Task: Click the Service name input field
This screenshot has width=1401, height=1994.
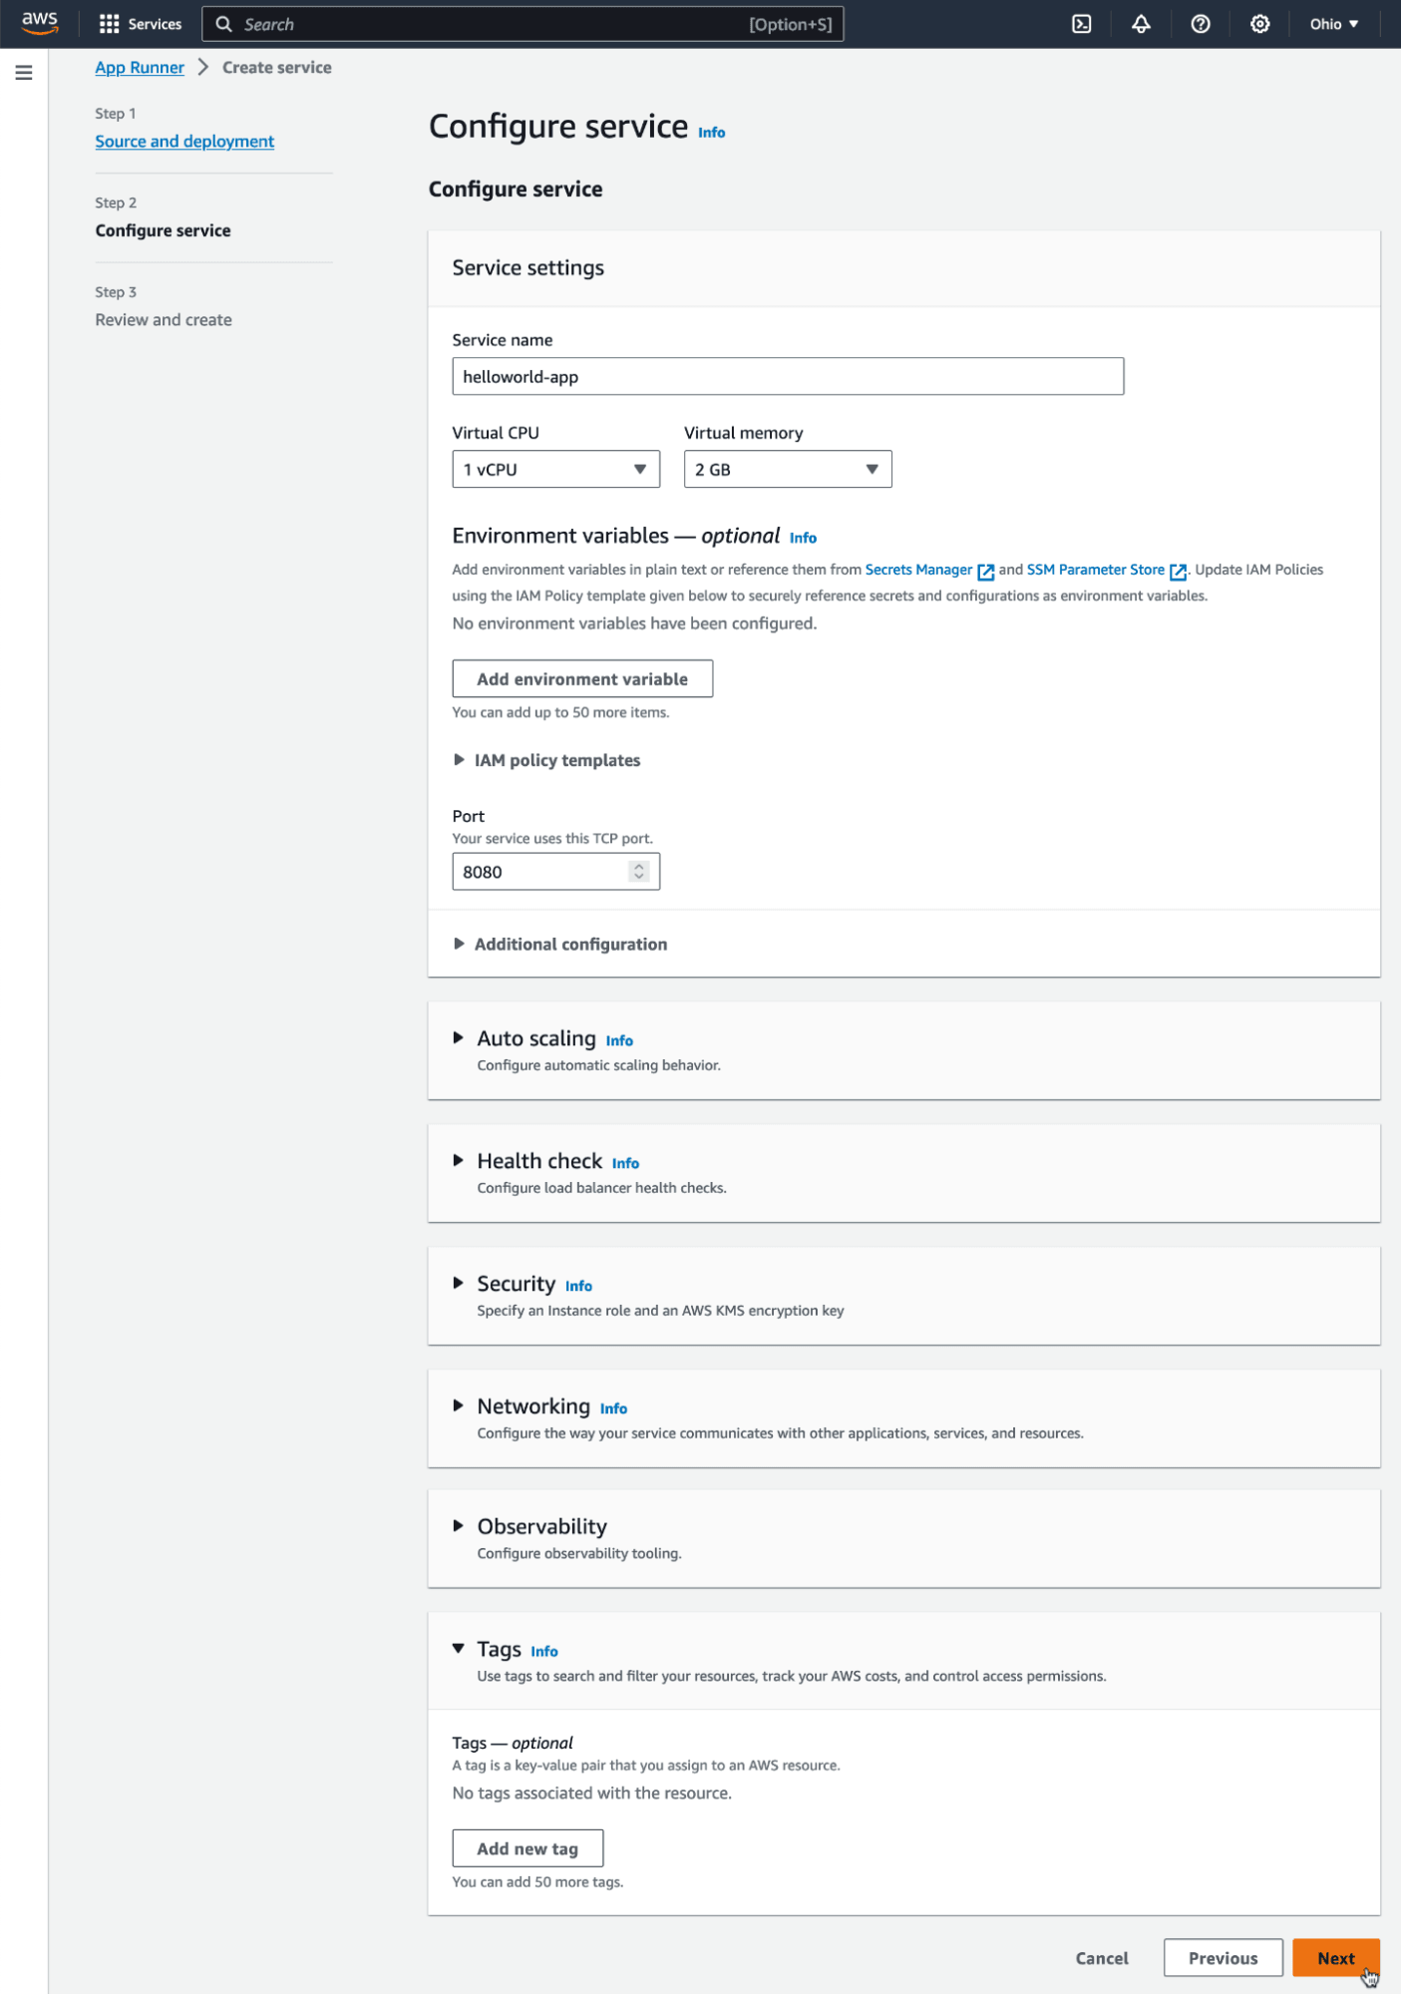Action: [x=787, y=377]
